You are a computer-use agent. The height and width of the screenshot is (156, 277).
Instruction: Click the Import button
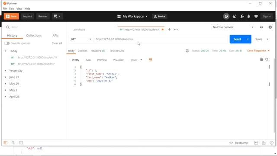[27, 16]
